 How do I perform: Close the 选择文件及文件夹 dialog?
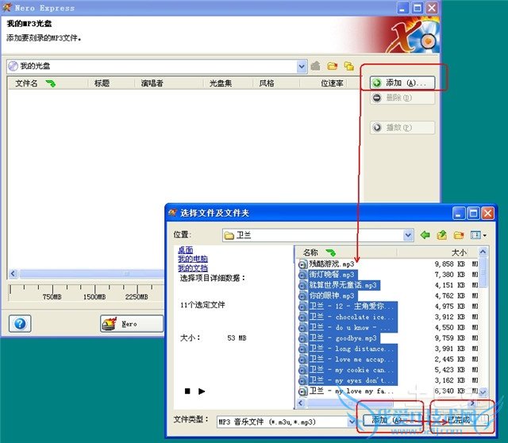point(487,214)
